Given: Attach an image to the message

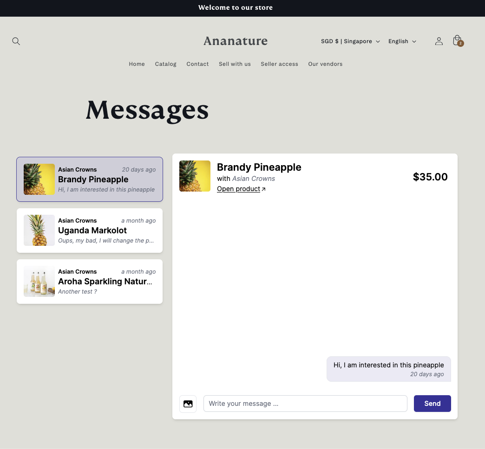Looking at the screenshot, I should 188,404.
